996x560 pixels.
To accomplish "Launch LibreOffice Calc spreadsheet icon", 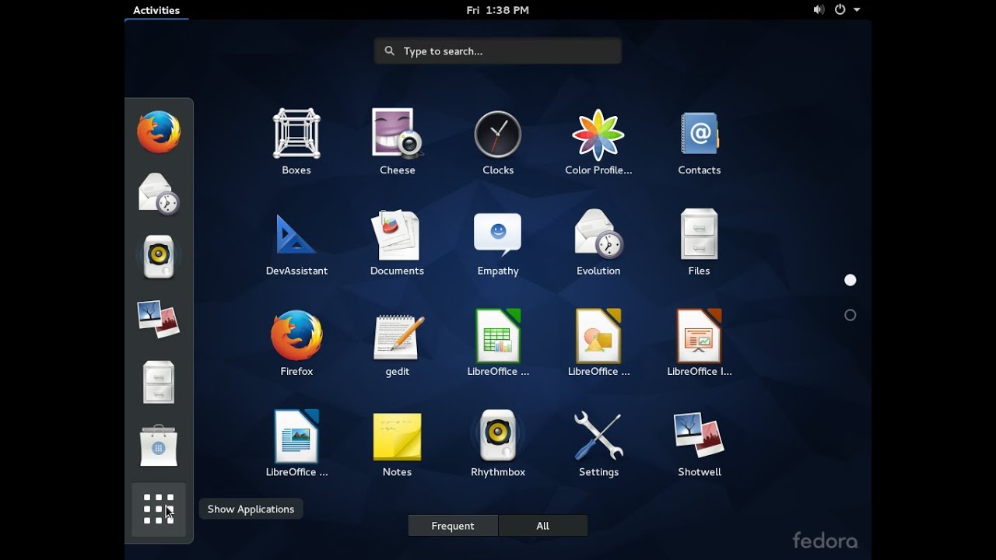I will [498, 342].
